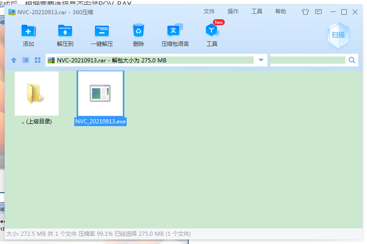
Task: Click the 扫描 scan hexagon button
Action: [338, 35]
